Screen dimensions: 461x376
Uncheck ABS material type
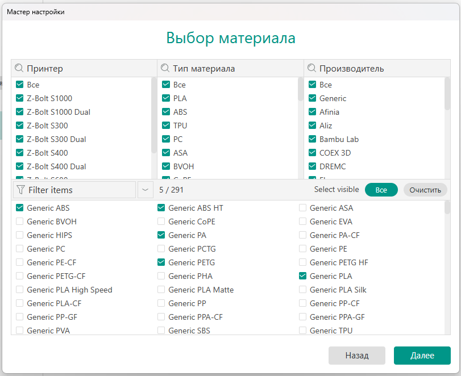click(x=166, y=112)
